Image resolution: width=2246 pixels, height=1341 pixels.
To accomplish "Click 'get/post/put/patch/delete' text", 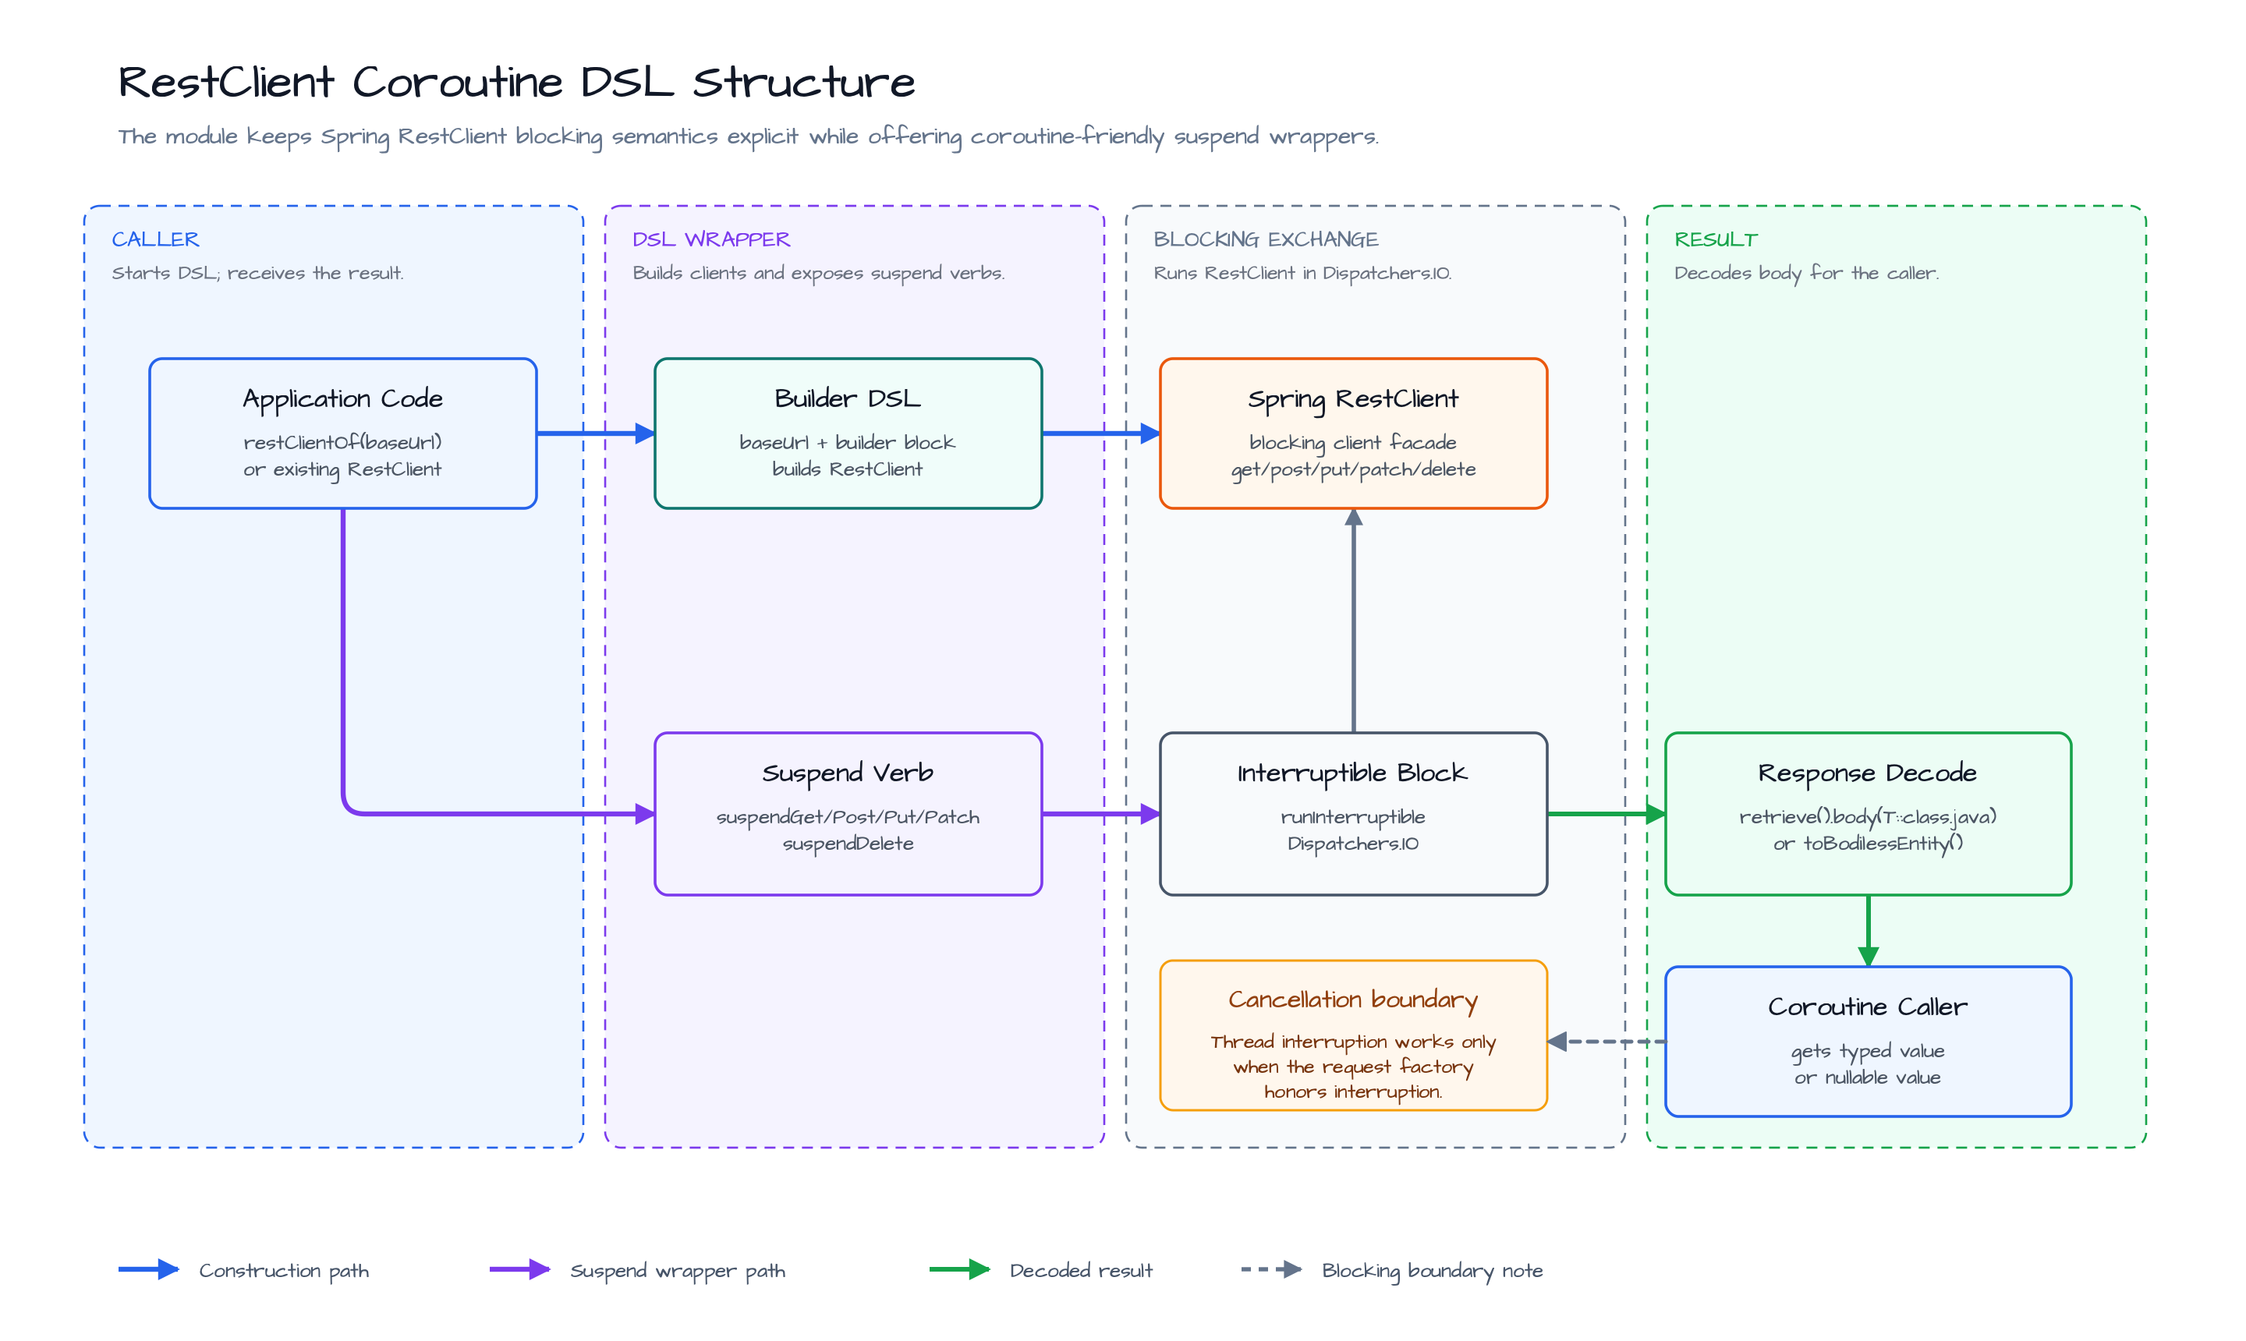I will 1353,469.
